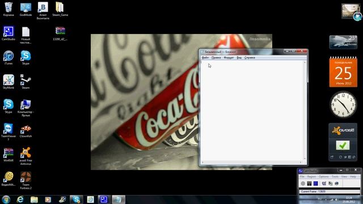Click the Notepad vertical scrollbar down arrow
This screenshot has width=363, height=204.
305,159
